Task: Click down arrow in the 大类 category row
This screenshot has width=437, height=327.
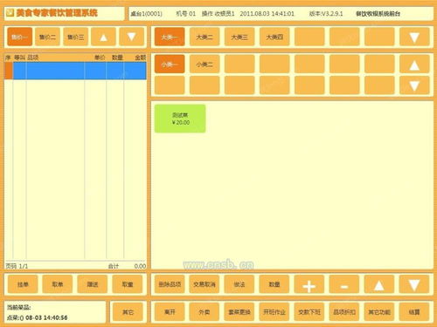Action: point(414,37)
